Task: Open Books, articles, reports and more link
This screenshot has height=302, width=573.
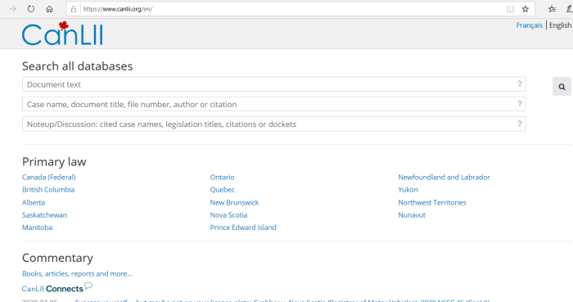Action: pos(77,273)
